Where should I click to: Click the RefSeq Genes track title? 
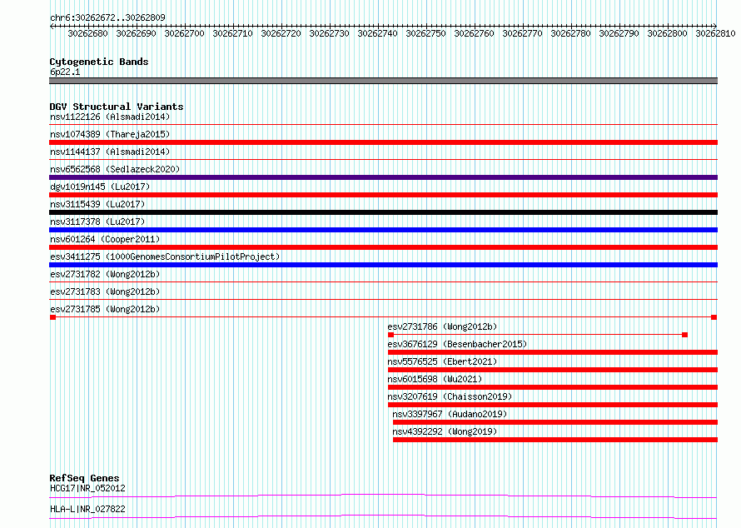coord(84,478)
